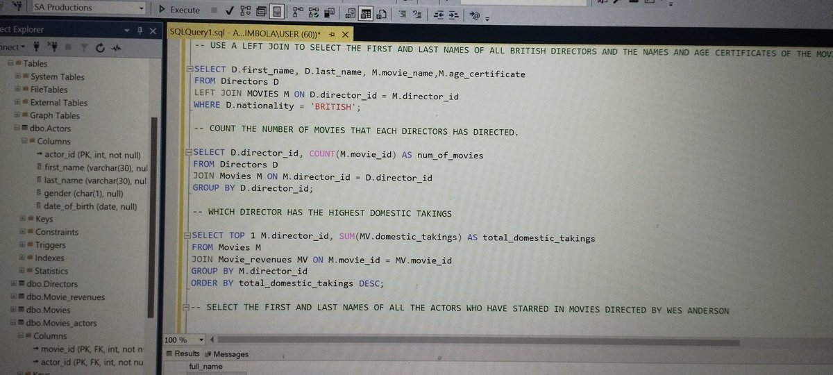Image resolution: width=833 pixels, height=375 pixels.
Task: Select the first_name (varchar(30)) column
Action: click(x=91, y=167)
